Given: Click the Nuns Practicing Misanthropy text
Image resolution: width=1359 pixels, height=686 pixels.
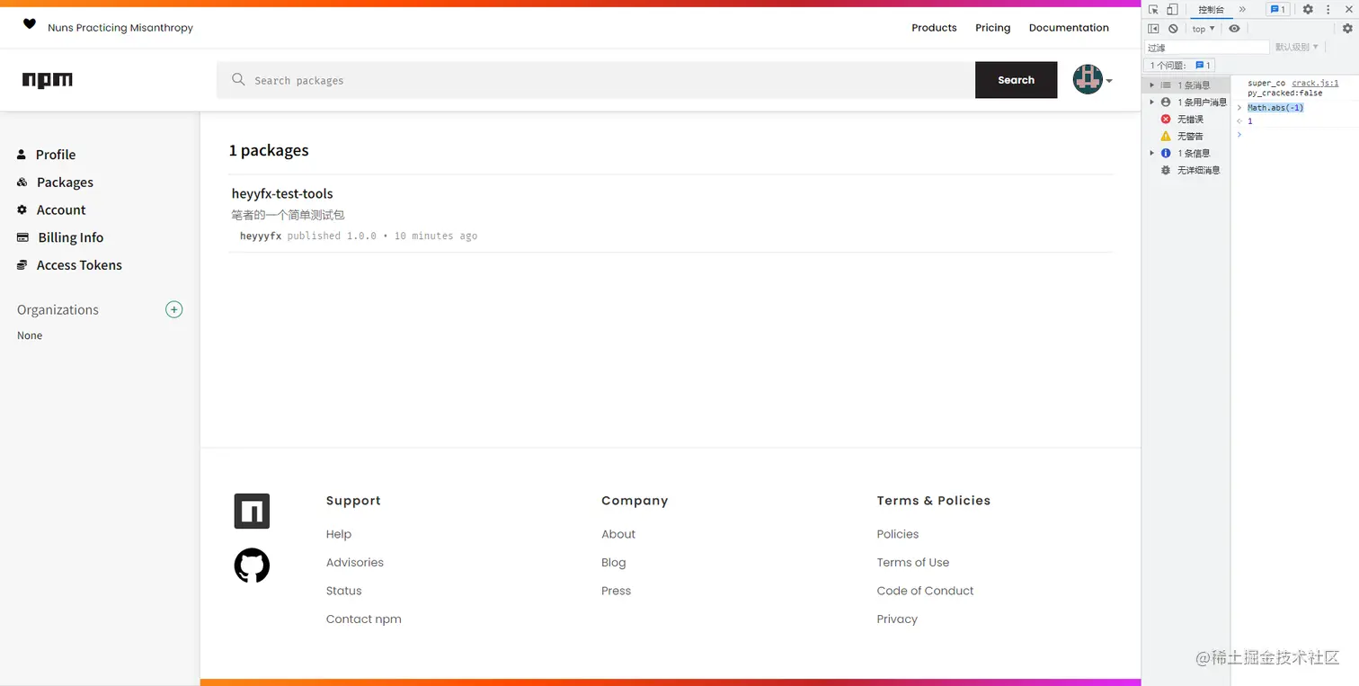Looking at the screenshot, I should pos(120,28).
